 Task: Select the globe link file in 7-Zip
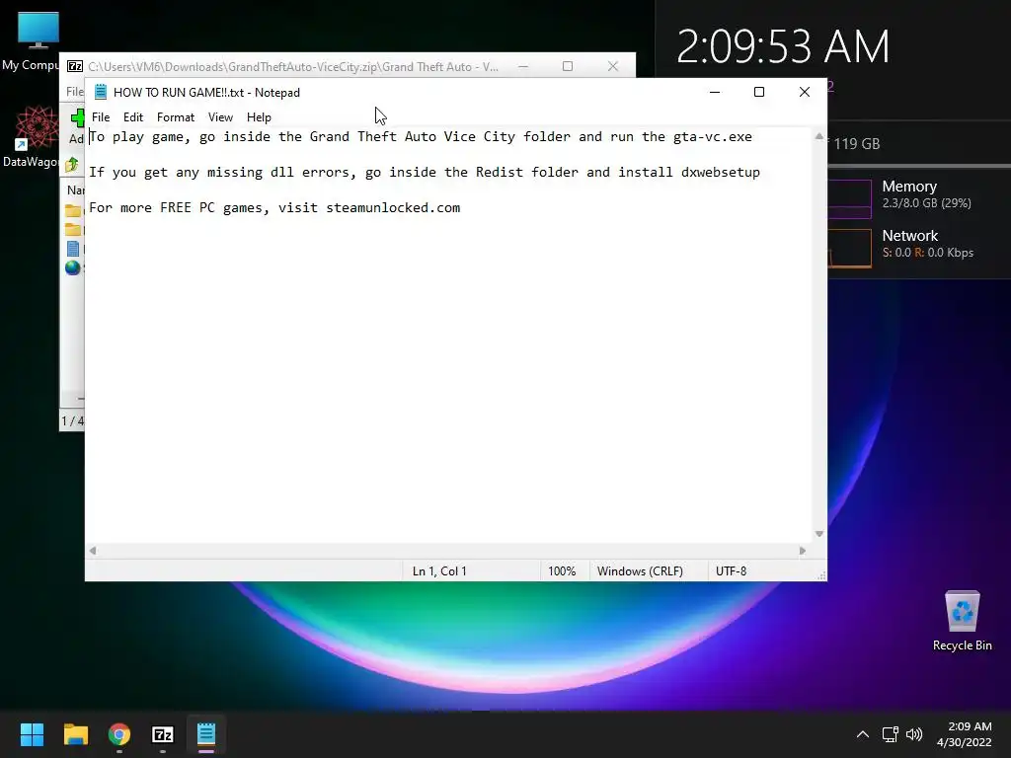tap(73, 267)
